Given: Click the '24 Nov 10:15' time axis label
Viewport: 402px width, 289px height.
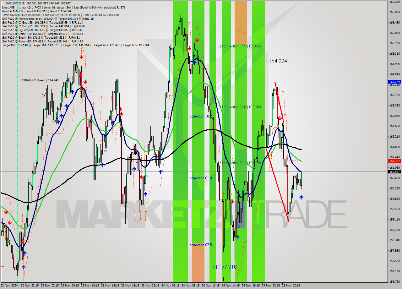Looking at the screenshot, I should pyautogui.click(x=211, y=286).
